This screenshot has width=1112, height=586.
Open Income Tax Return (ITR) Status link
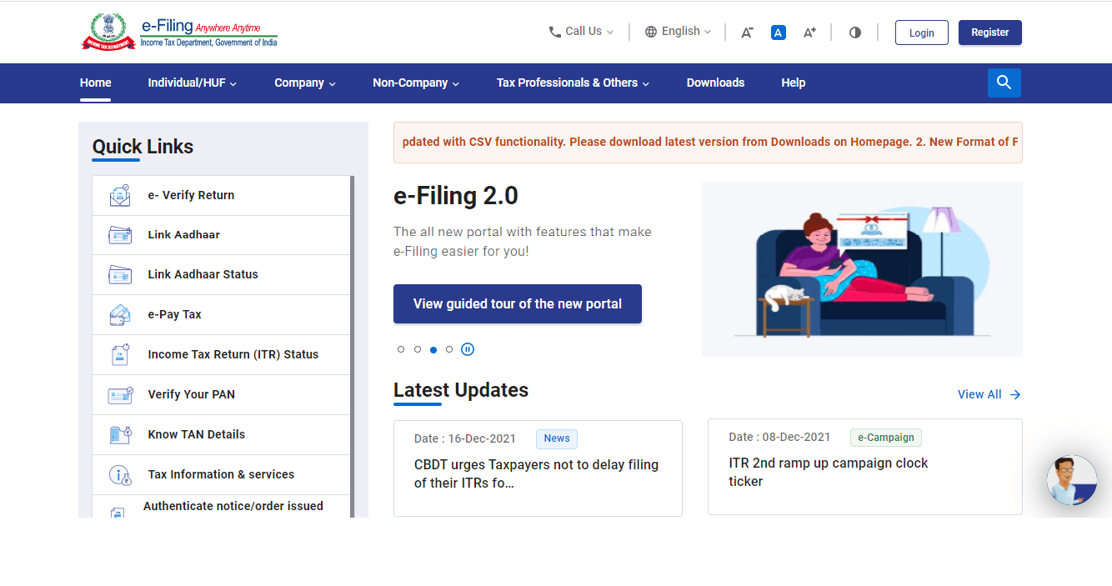point(222,354)
